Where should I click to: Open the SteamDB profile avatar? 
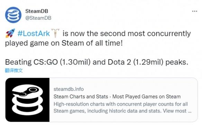click(13, 15)
